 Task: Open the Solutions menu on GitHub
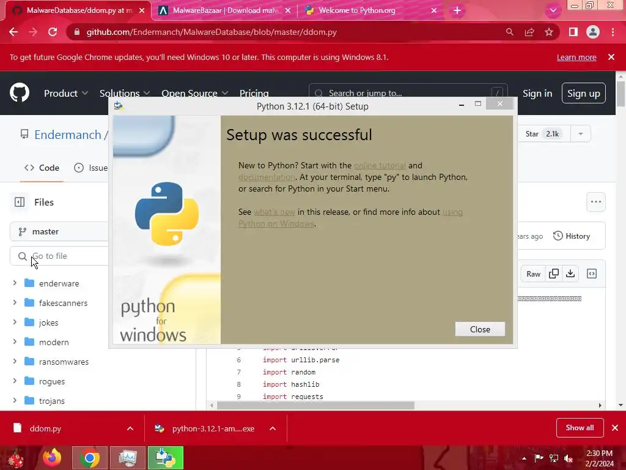coord(125,93)
